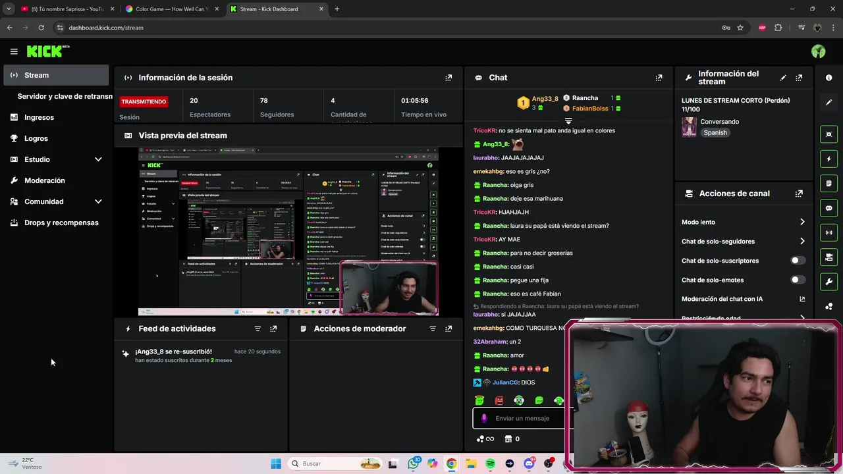Open a new Chrome tab
Image resolution: width=843 pixels, height=474 pixels.
(x=337, y=9)
